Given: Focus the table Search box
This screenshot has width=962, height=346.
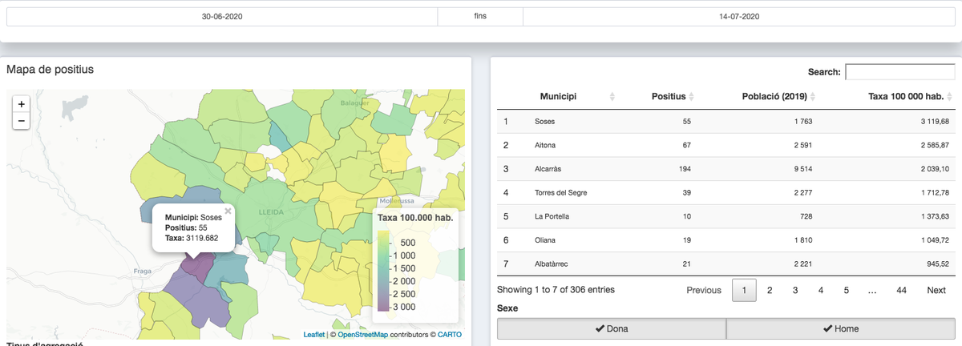Looking at the screenshot, I should pyautogui.click(x=899, y=72).
